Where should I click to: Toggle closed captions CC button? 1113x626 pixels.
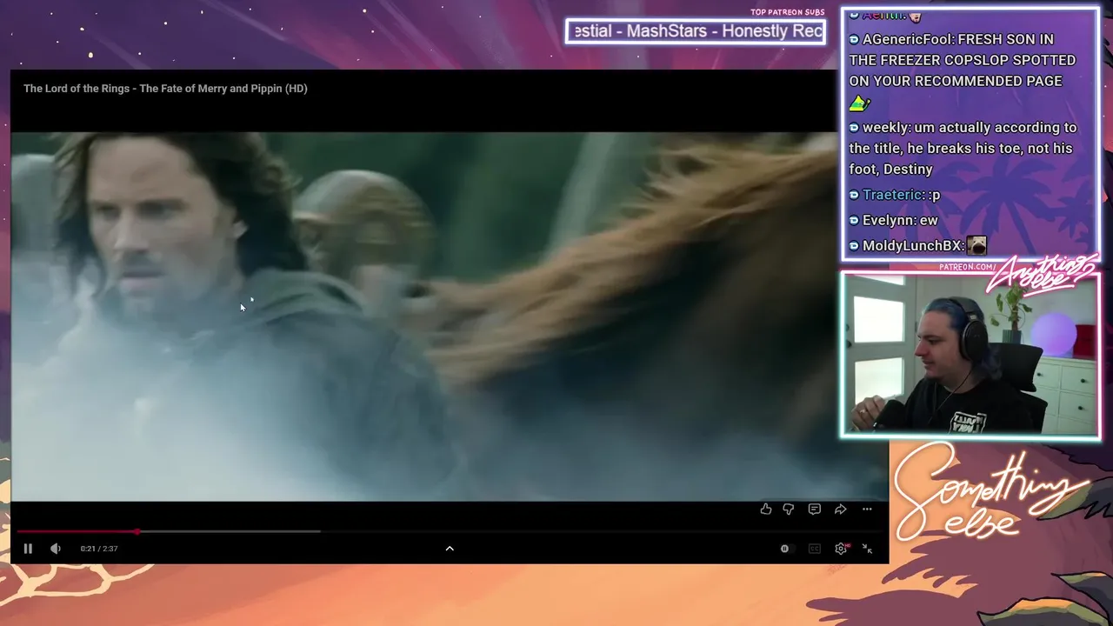pyautogui.click(x=815, y=549)
